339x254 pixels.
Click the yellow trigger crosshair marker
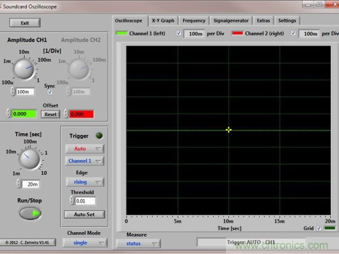(x=229, y=130)
